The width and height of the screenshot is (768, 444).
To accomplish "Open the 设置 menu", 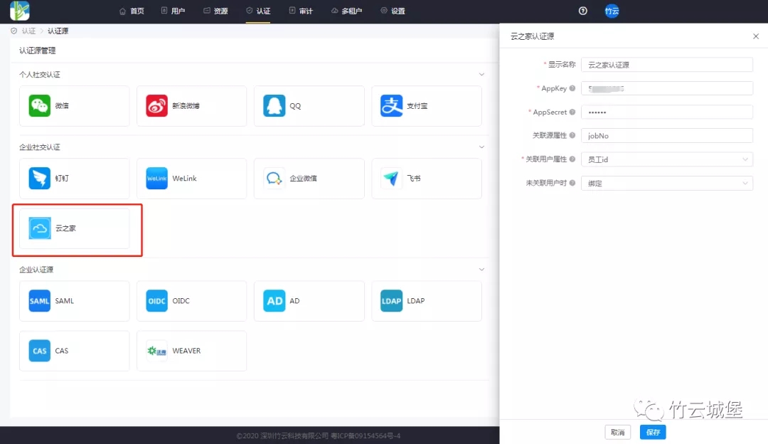I will tap(393, 11).
